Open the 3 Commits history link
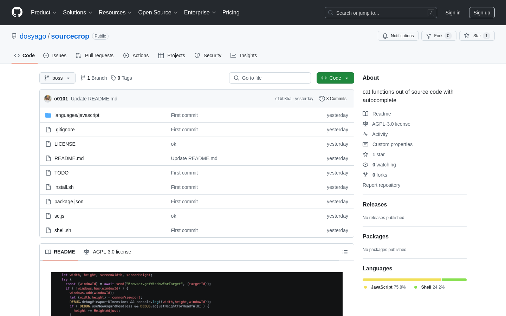The image size is (506, 316). click(333, 99)
